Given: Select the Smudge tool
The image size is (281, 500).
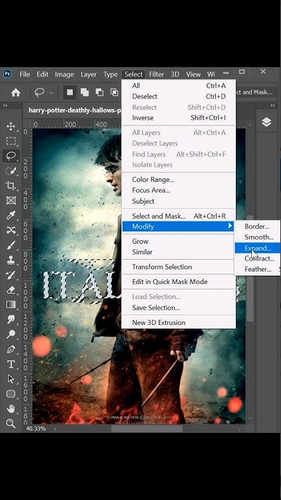Looking at the screenshot, I should [11, 319].
